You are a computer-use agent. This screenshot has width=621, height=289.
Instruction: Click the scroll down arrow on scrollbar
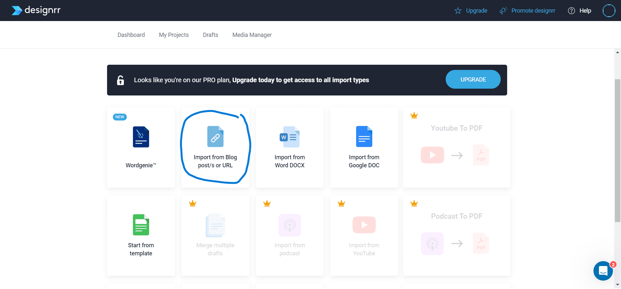618,285
